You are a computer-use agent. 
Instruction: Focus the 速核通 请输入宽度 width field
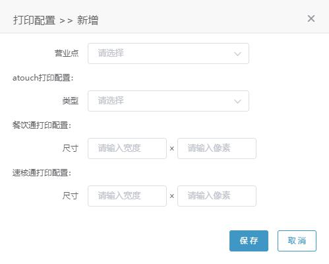[127, 196]
